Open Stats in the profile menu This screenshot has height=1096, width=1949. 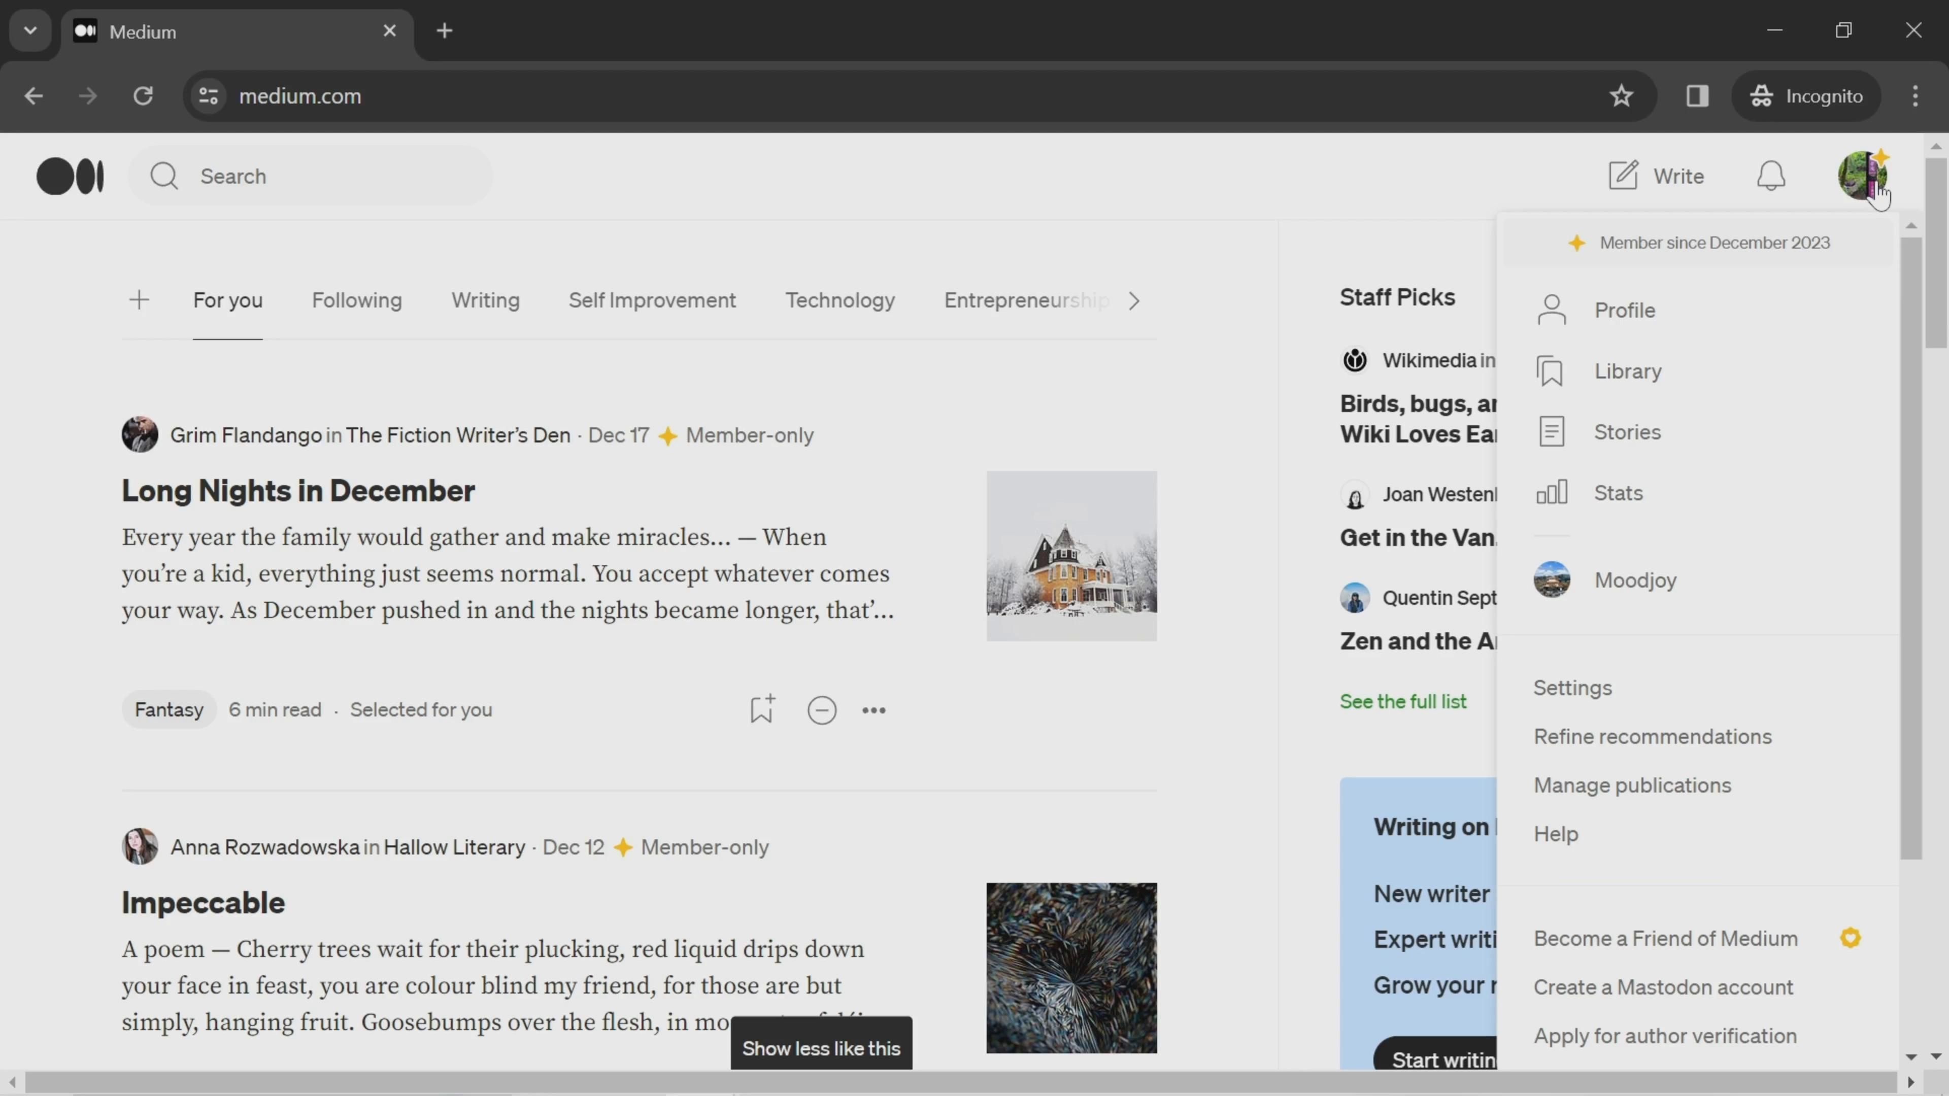pos(1618,493)
